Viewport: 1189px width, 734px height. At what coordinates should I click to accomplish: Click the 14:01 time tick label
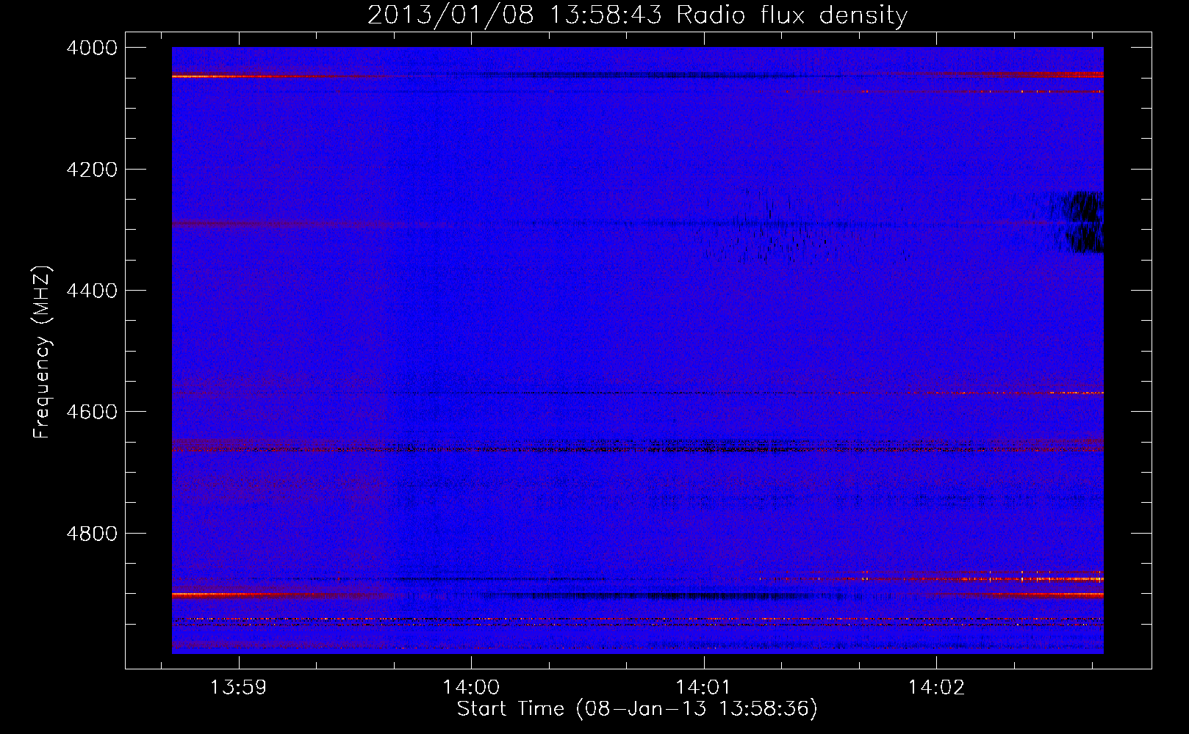(x=703, y=688)
